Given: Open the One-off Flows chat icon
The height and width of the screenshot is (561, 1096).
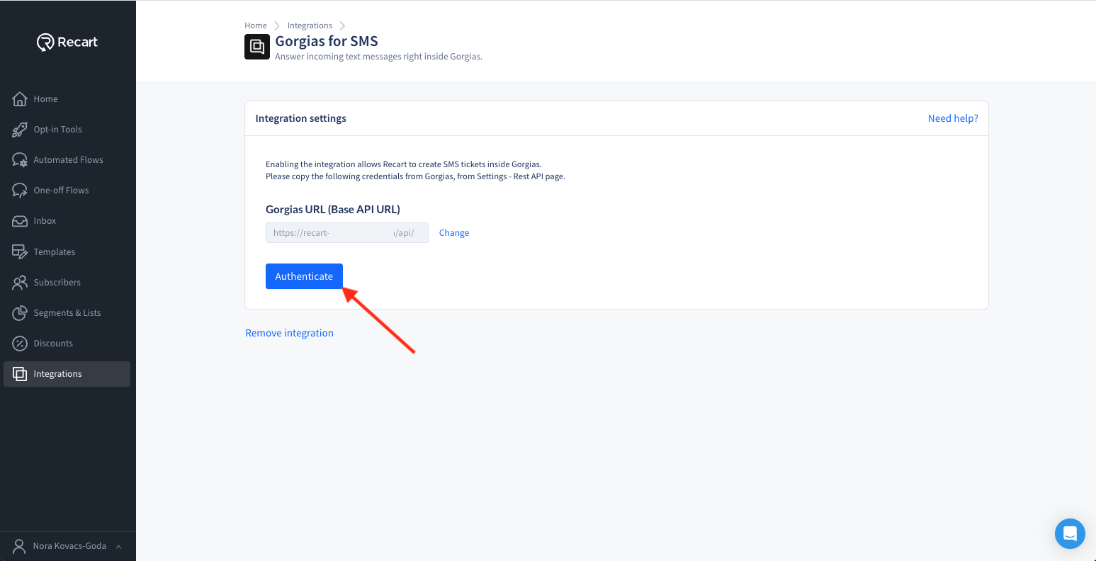Looking at the screenshot, I should pos(20,191).
